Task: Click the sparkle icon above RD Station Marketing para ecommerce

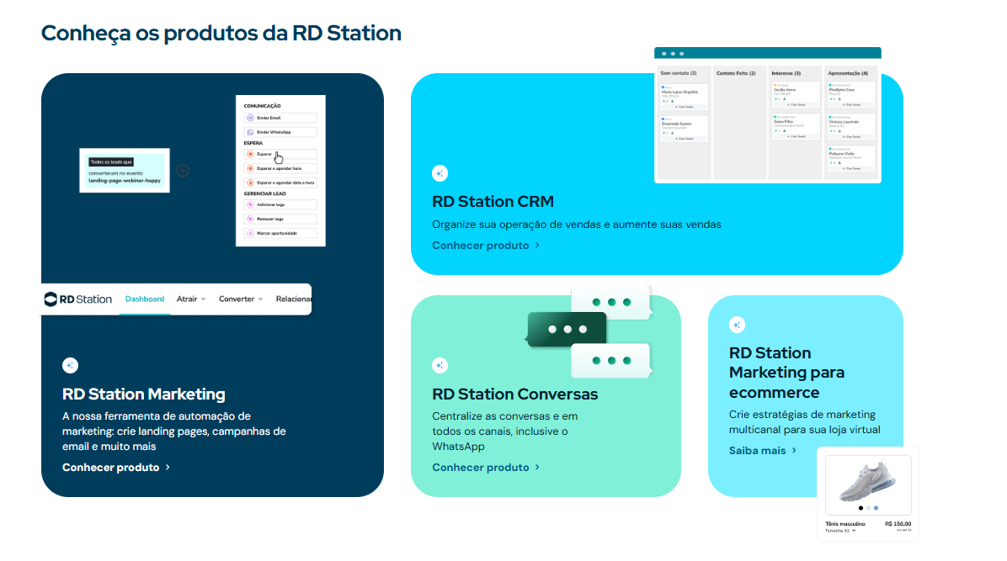Action: pyautogui.click(x=737, y=325)
